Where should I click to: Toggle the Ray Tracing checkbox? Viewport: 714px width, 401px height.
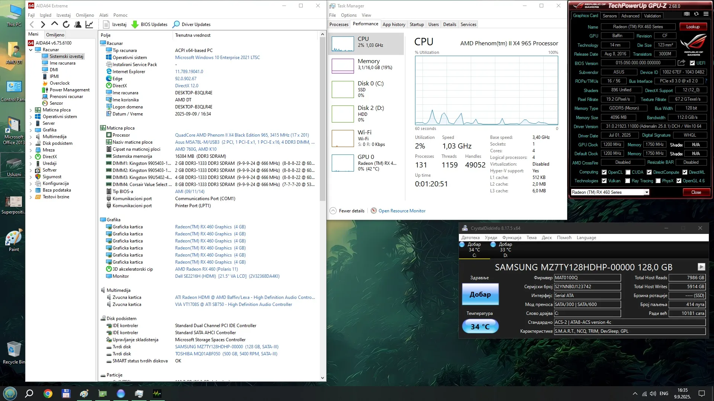pyautogui.click(x=628, y=181)
